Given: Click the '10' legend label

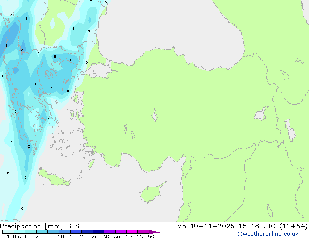Looking at the screenshot, I should tap(61, 236).
